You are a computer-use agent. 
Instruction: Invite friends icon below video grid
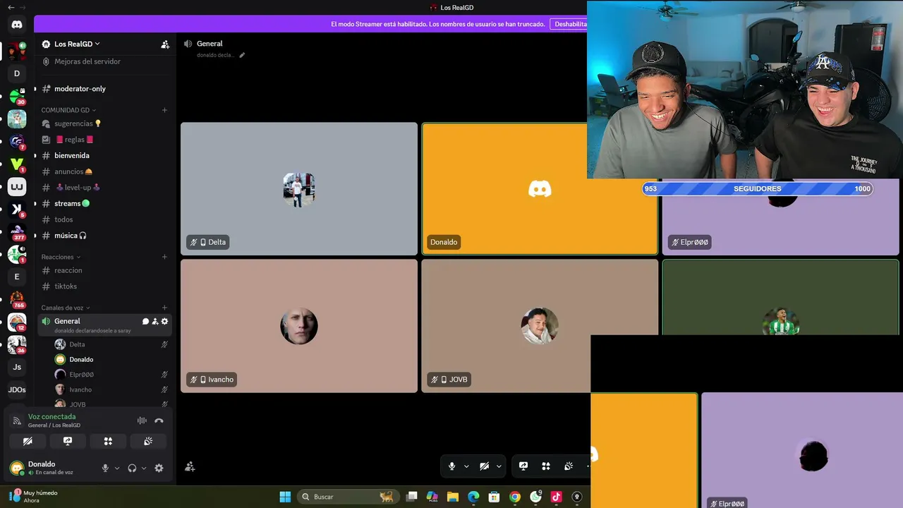point(190,466)
